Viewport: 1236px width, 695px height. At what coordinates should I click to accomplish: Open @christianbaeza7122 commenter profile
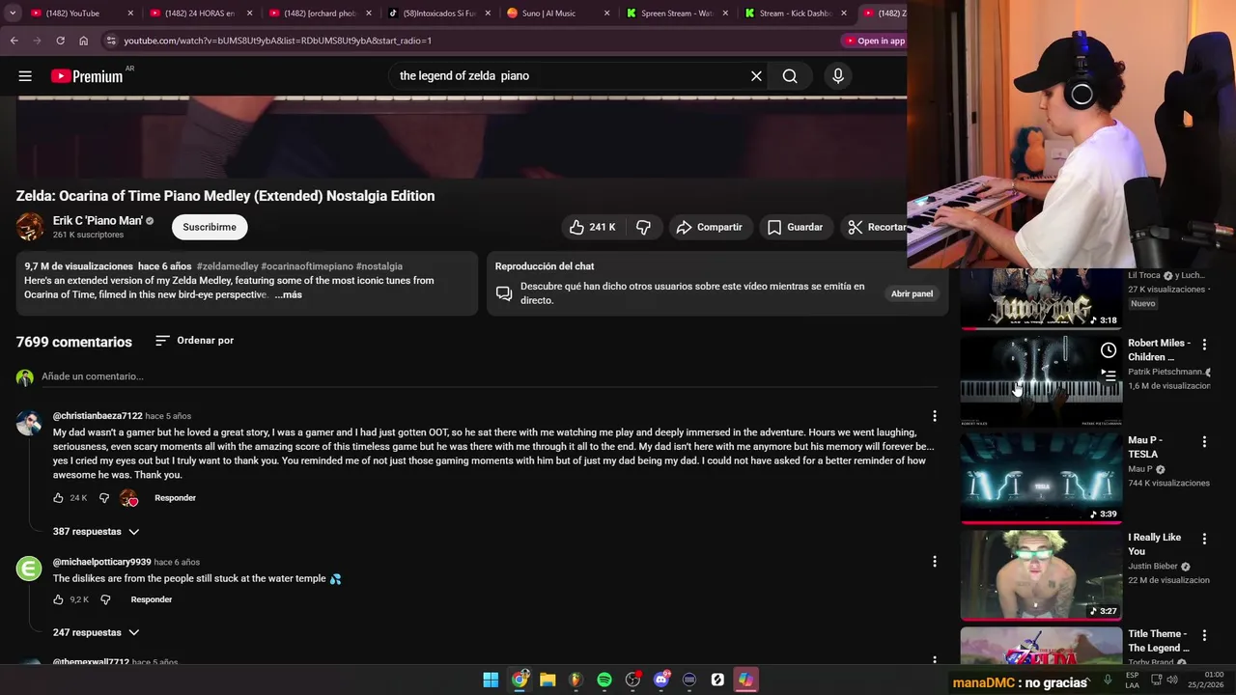click(98, 416)
